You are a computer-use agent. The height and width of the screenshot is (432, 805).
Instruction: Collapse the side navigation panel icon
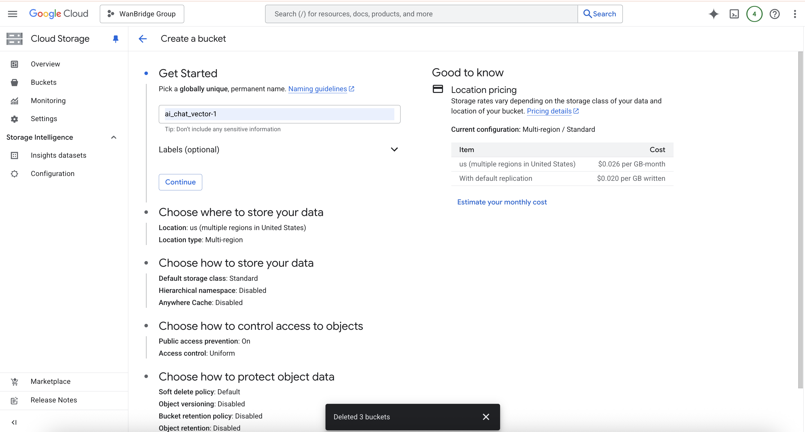pos(14,422)
